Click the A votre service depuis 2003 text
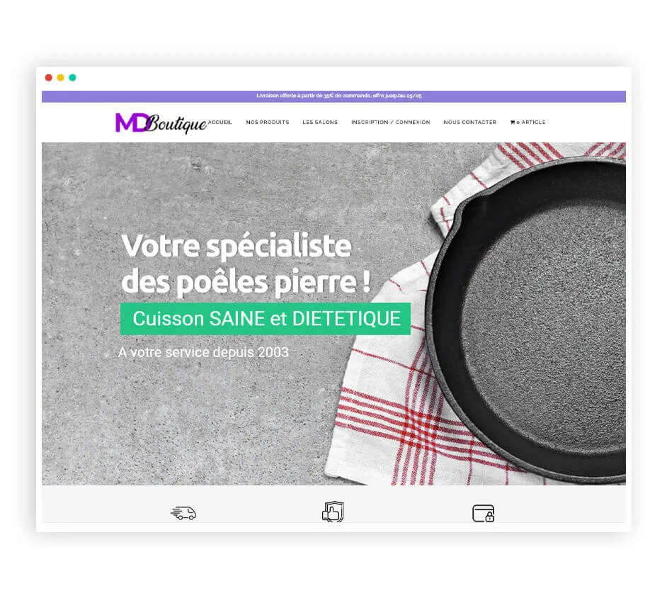Screen dimensions: 667x598 click(203, 352)
